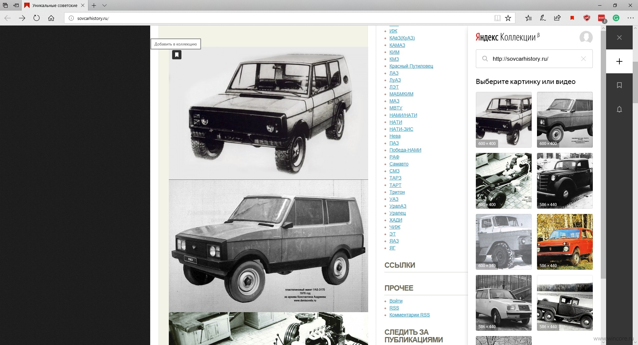Open the bookmarks icon in Collections sidebar
Screen dimensions: 638x345
point(619,85)
